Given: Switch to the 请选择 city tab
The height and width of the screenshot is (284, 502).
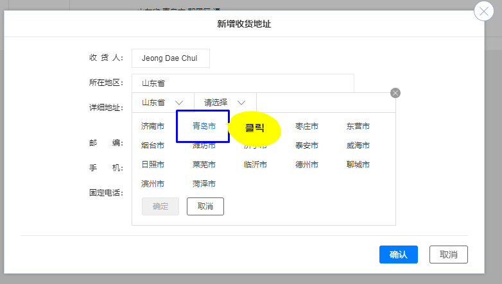Looking at the screenshot, I should (225, 103).
